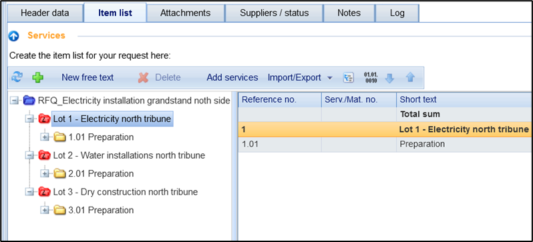
Task: Click the blue RFQ root folder icon
Action: coord(29,101)
